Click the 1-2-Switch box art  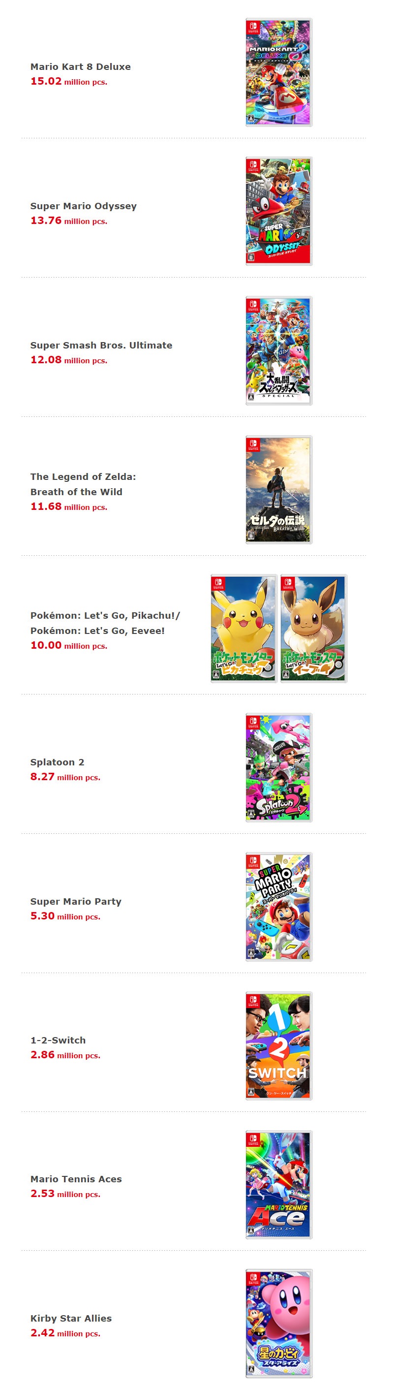click(279, 1045)
